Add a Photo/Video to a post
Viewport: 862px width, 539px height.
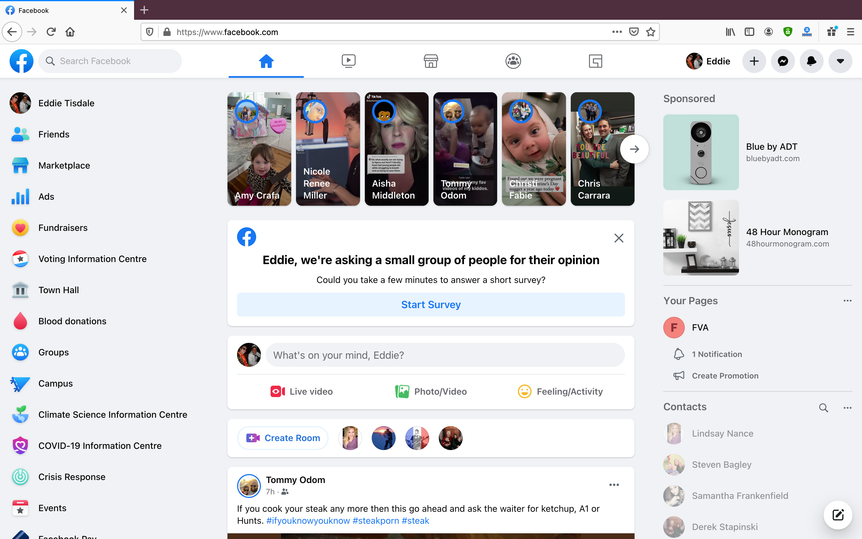431,391
